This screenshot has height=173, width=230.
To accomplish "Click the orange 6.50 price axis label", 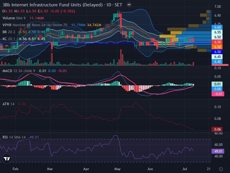I will 217,47.
